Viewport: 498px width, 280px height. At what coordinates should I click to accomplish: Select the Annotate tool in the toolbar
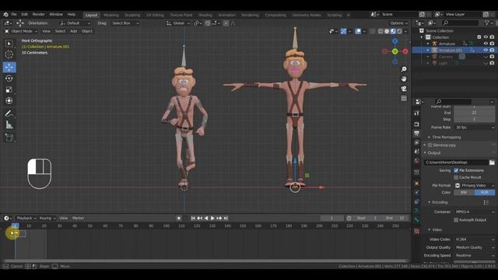pyautogui.click(x=9, y=114)
